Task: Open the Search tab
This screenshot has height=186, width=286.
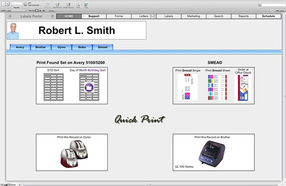Action: pos(218,16)
